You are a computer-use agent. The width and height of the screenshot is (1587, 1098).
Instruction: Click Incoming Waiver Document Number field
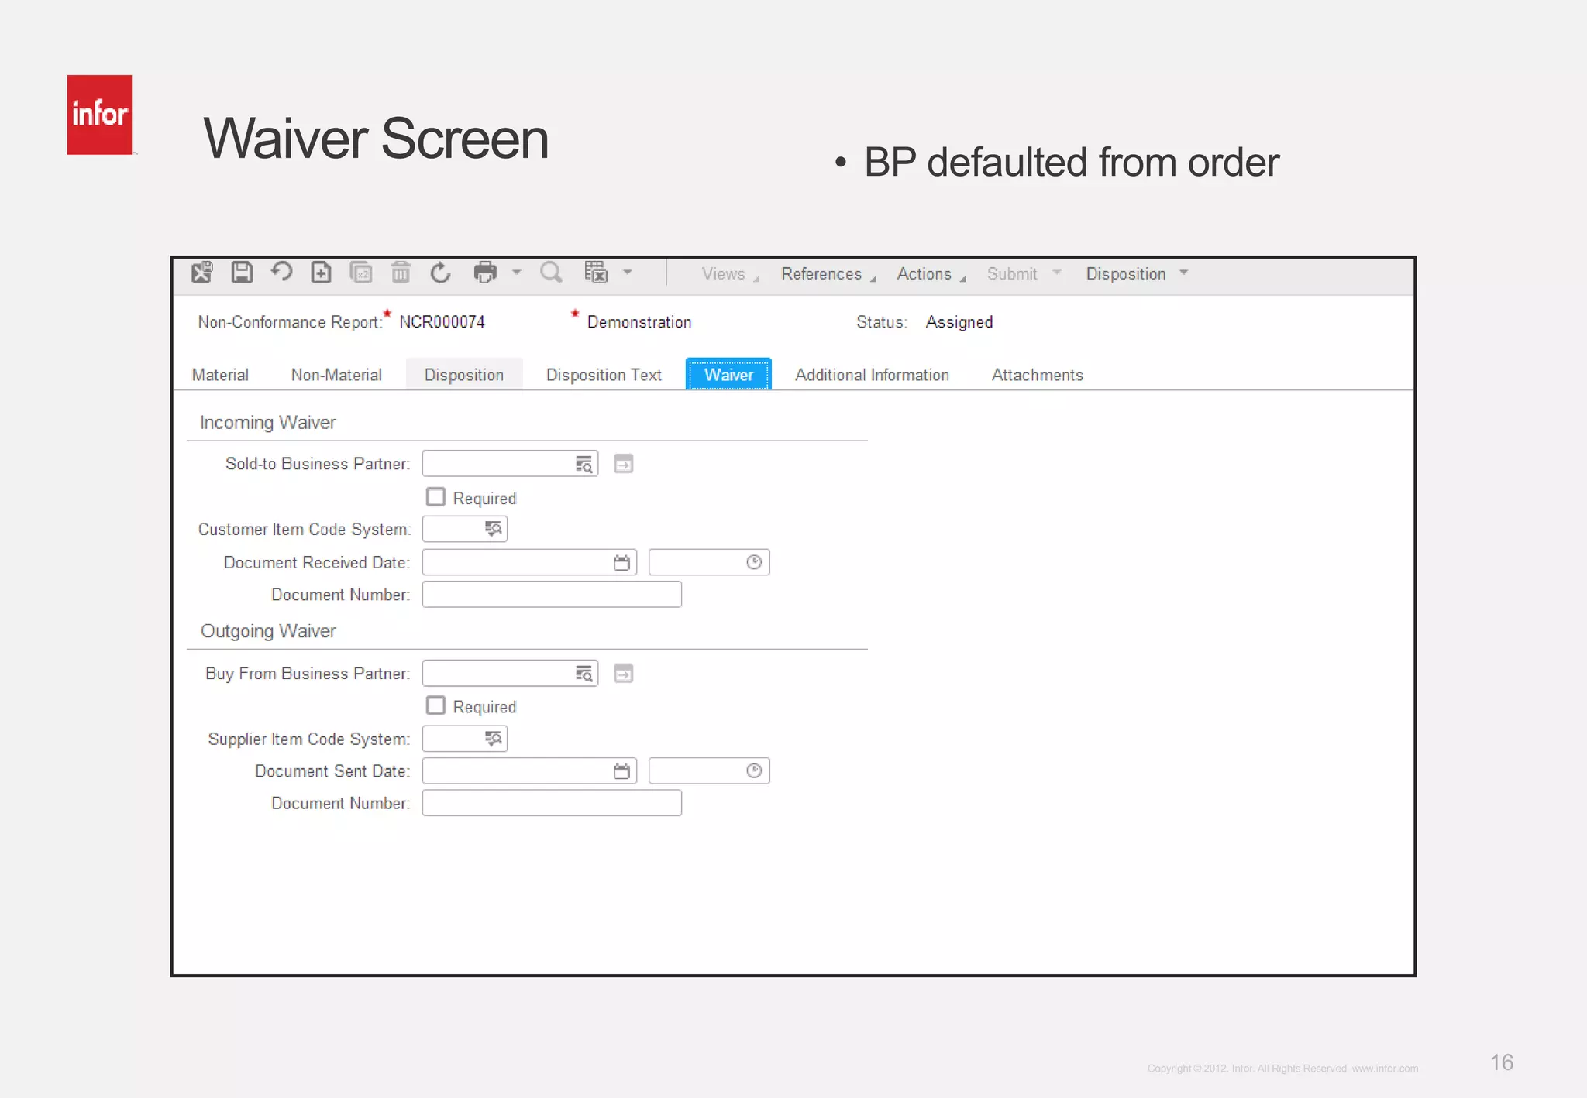[x=552, y=595]
